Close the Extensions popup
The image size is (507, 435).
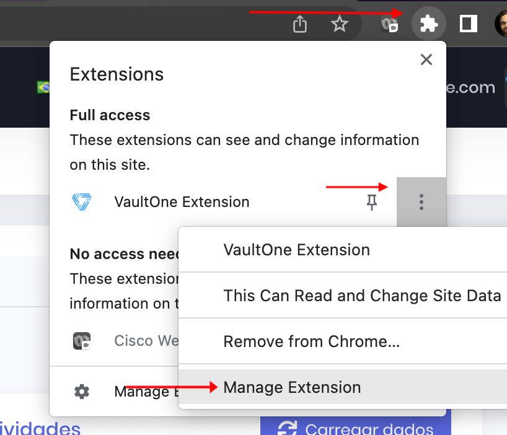(426, 59)
